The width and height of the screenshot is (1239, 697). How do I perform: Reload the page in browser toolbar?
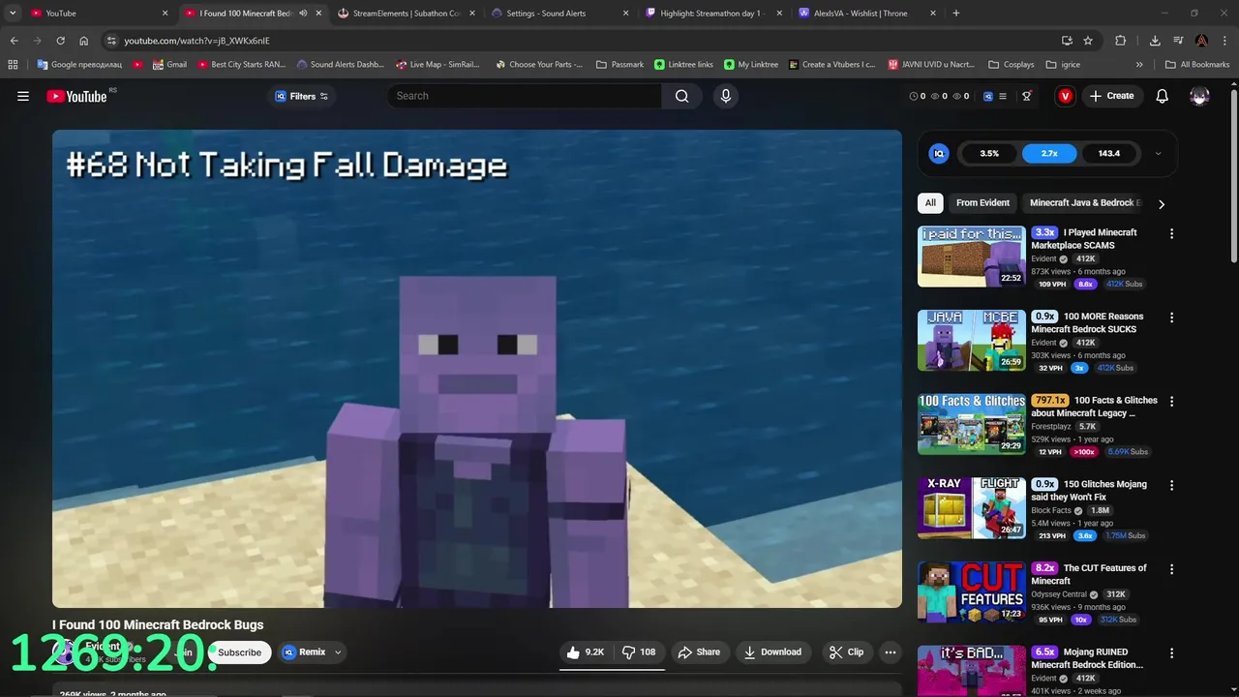tap(60, 41)
